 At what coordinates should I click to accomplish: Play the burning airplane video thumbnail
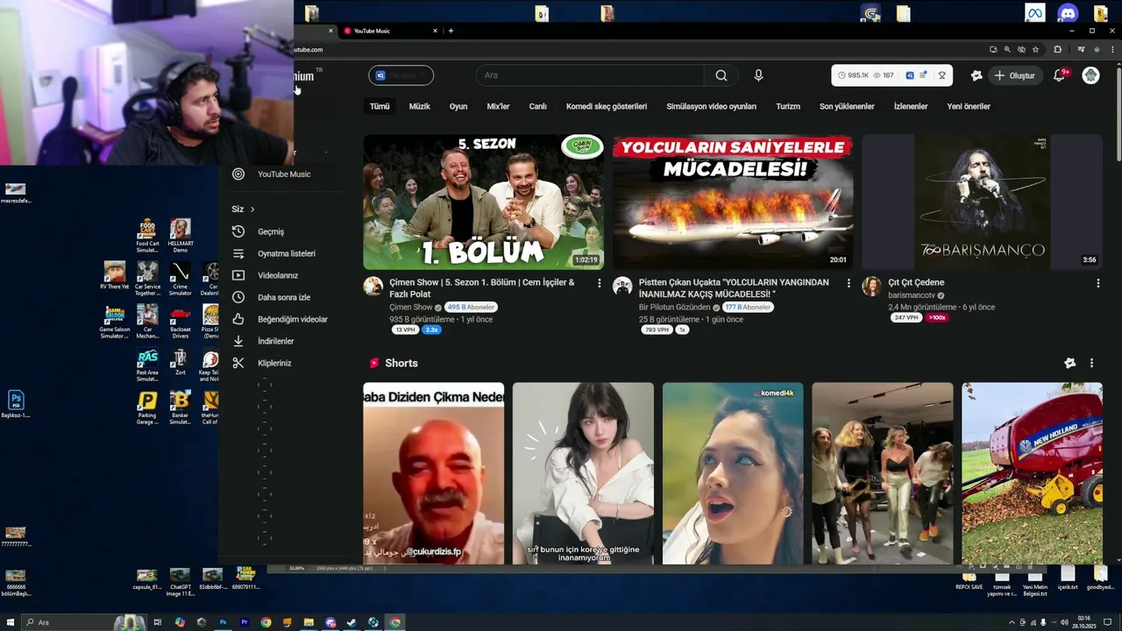click(733, 202)
